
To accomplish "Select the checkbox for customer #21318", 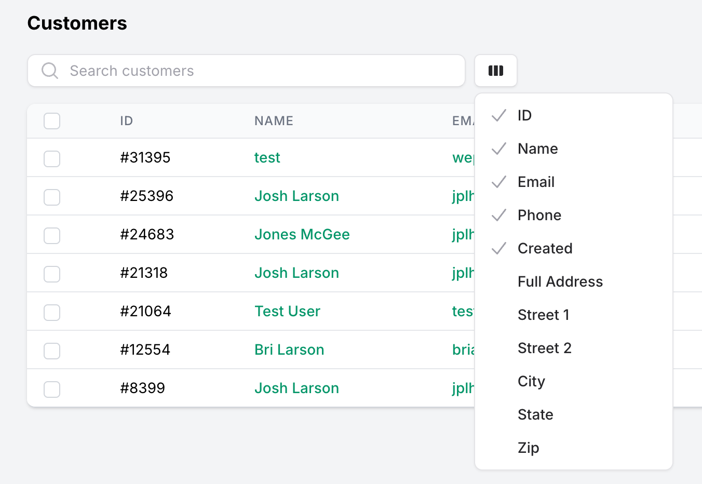I will (52, 274).
